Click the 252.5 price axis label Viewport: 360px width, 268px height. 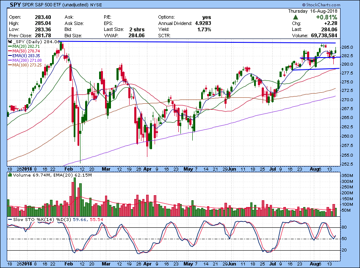pyautogui.click(x=347, y=164)
